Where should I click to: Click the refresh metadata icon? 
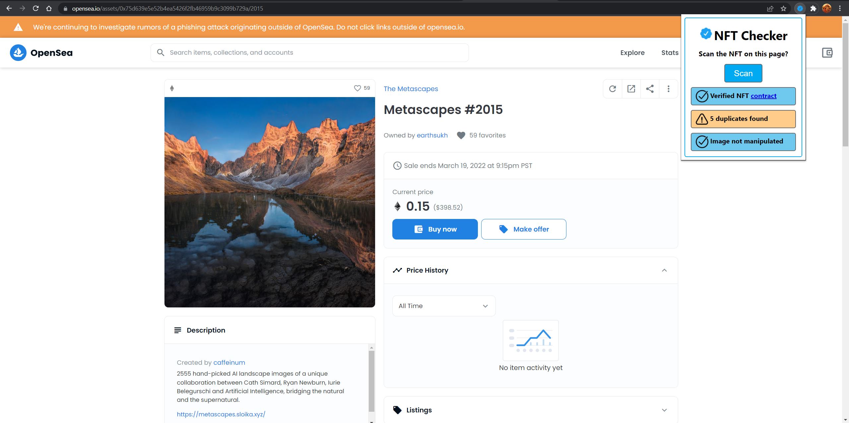coord(613,89)
